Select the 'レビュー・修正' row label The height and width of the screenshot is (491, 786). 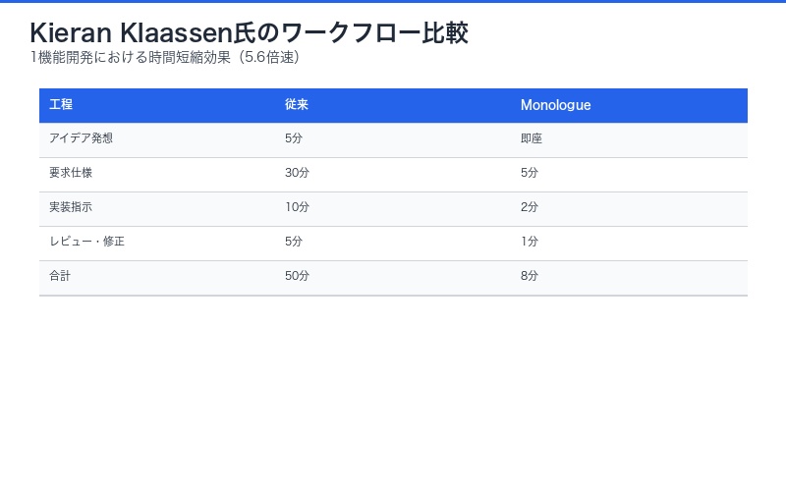click(x=86, y=243)
